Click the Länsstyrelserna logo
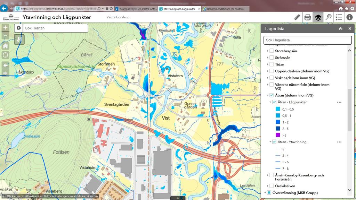 coord(11,17)
